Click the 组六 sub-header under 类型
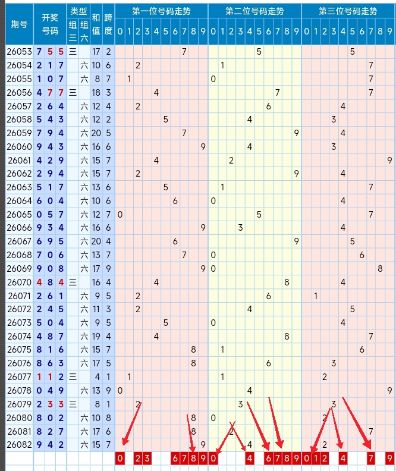 [x=84, y=32]
